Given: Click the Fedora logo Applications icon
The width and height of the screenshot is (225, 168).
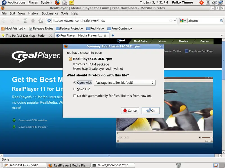Looking at the screenshot, I should pos(4,3).
